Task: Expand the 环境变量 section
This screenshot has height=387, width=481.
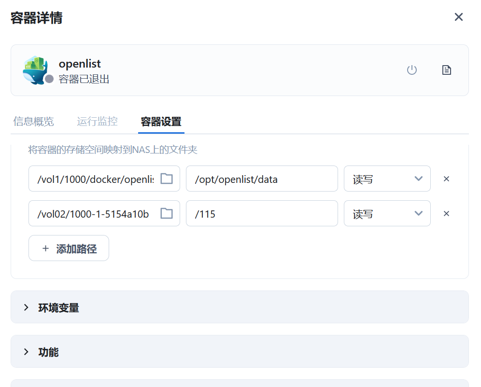Action: [x=240, y=307]
